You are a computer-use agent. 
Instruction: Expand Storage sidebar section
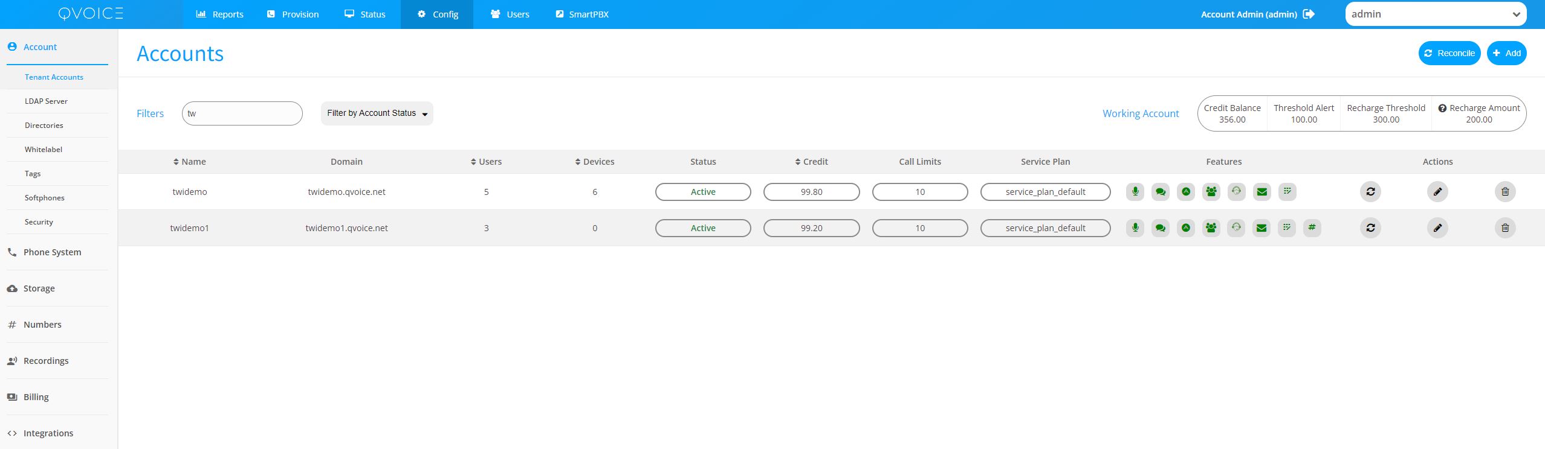pos(39,288)
